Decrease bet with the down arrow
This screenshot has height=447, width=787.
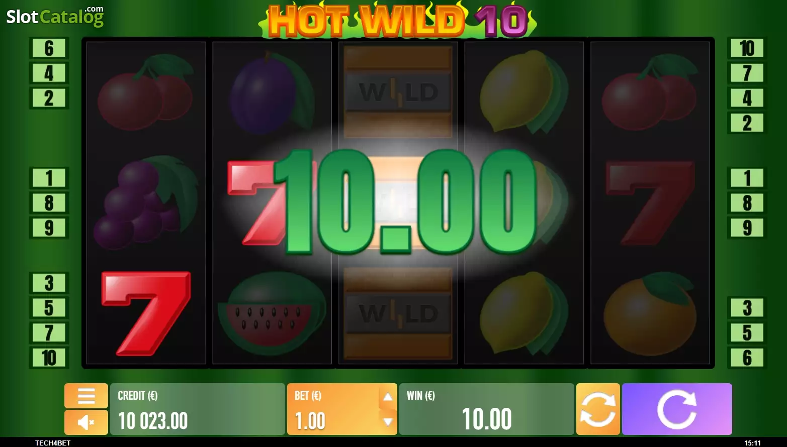click(388, 421)
